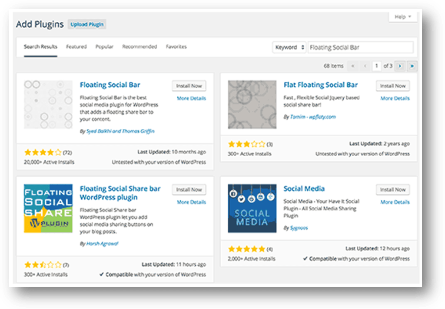The width and height of the screenshot is (445, 309).
Task: Open the Popular plugins tab
Action: 104,47
